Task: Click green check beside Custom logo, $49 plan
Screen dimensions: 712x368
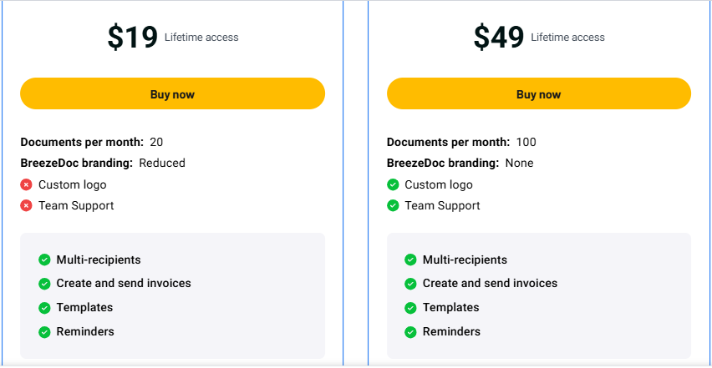Action: 393,184
